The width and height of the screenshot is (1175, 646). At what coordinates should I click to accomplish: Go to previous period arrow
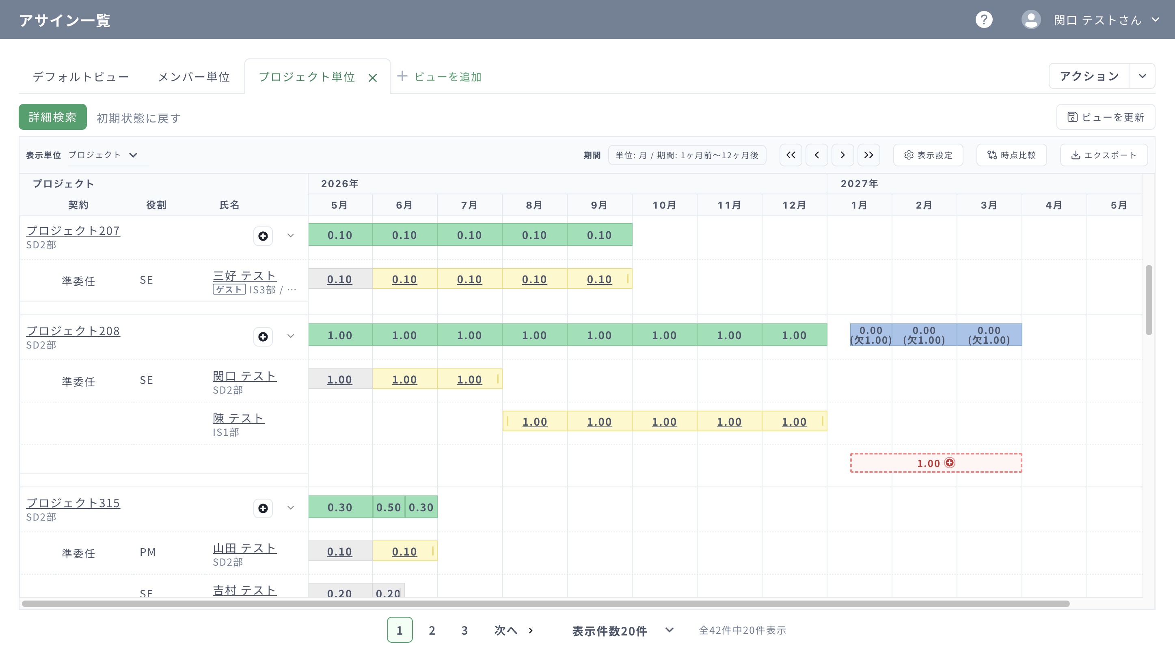pyautogui.click(x=816, y=155)
